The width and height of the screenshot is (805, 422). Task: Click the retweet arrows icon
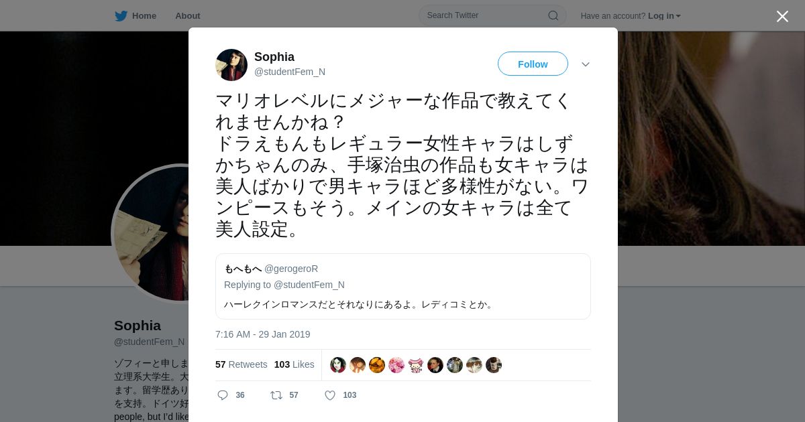point(276,395)
